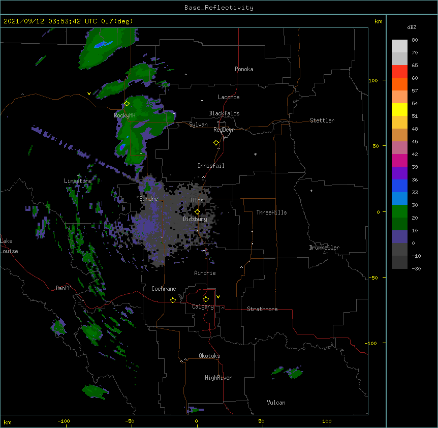Click the 45 value on dBZ legend
Screen dimensions: 438x428
[415, 141]
